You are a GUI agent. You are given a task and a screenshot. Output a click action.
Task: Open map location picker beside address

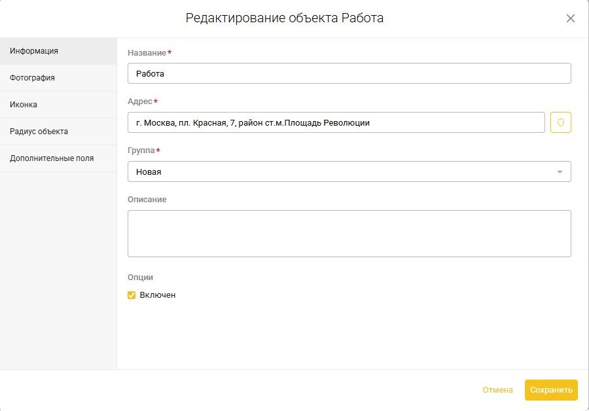560,122
